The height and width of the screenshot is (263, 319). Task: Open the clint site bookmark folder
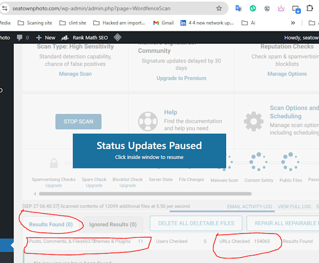point(73,23)
